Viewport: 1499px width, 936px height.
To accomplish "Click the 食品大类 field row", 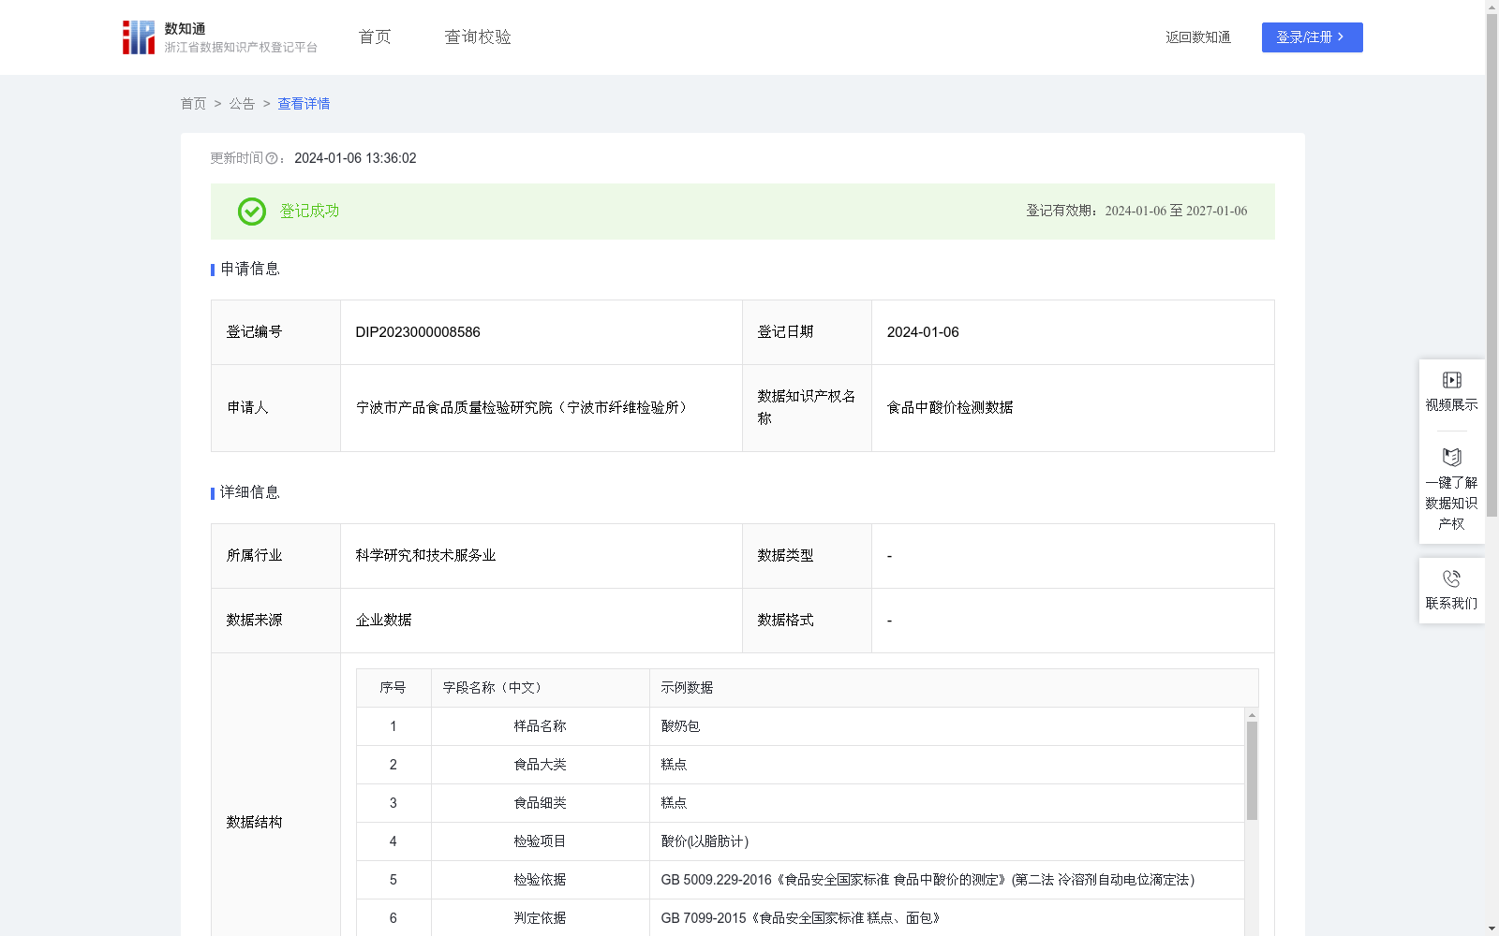I will [800, 765].
